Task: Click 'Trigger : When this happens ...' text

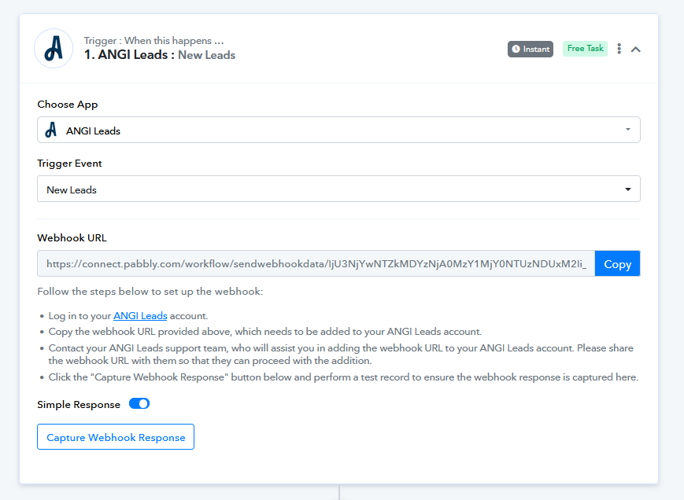Action: click(x=153, y=41)
